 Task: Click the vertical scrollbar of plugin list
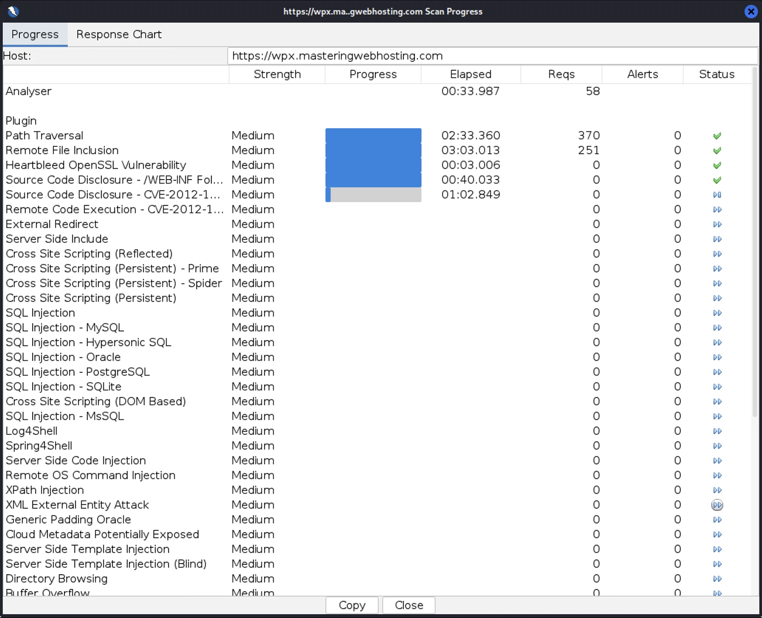(754, 243)
